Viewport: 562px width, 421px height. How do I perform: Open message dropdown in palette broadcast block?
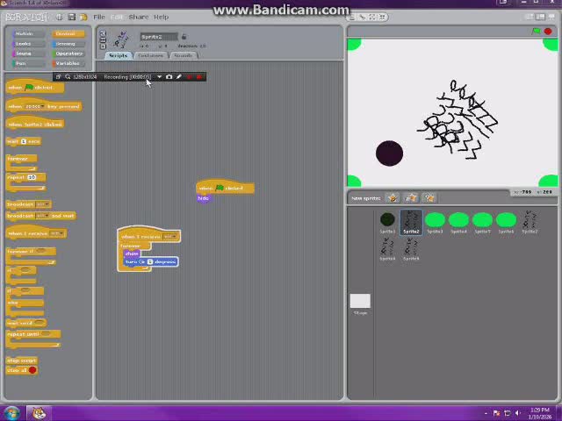point(43,204)
